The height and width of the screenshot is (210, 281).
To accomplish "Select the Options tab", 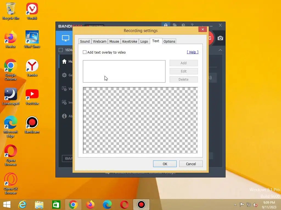I will pos(169,42).
